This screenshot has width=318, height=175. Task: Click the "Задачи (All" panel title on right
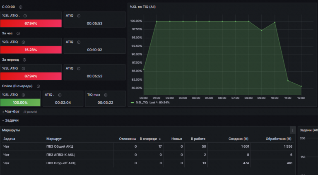[308, 130]
